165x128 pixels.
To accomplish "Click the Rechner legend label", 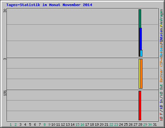I will pyautogui.click(x=161, y=76).
